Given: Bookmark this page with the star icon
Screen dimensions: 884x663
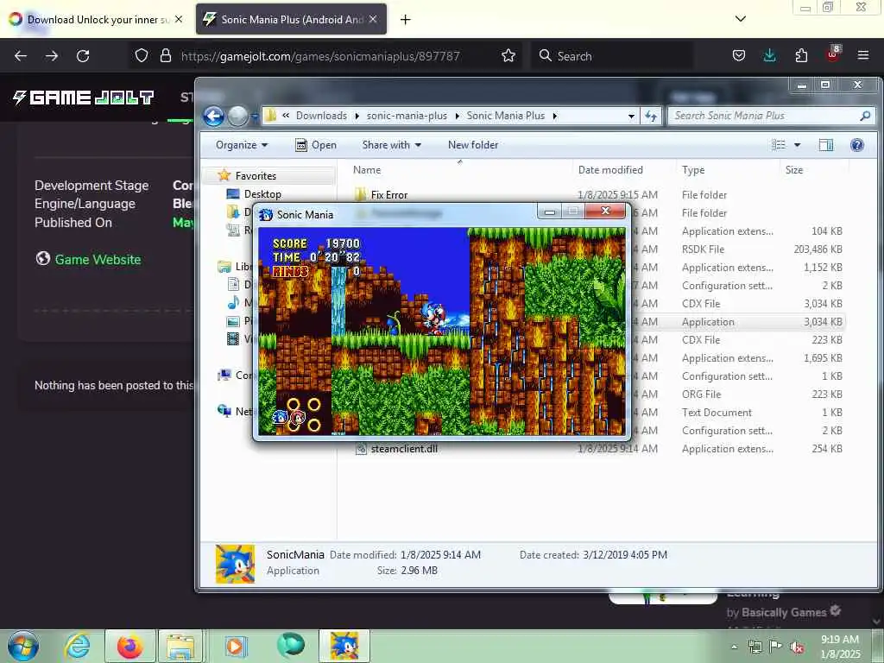Looking at the screenshot, I should (x=508, y=56).
